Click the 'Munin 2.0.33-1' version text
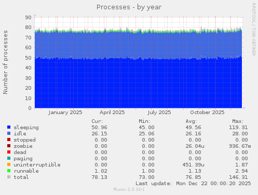This screenshot has height=195, width=258. click(x=129, y=189)
